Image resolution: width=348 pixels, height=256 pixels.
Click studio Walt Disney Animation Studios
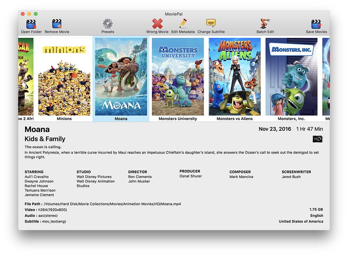pos(96,183)
